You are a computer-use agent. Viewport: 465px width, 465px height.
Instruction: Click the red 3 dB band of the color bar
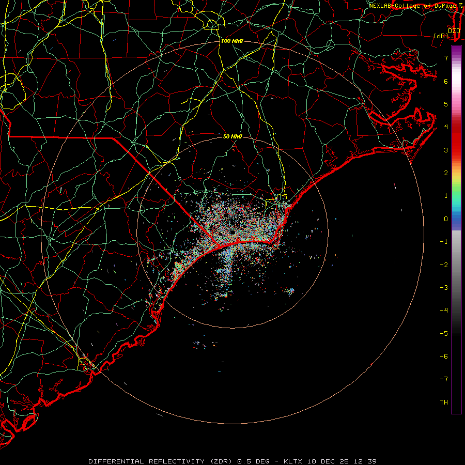456,150
